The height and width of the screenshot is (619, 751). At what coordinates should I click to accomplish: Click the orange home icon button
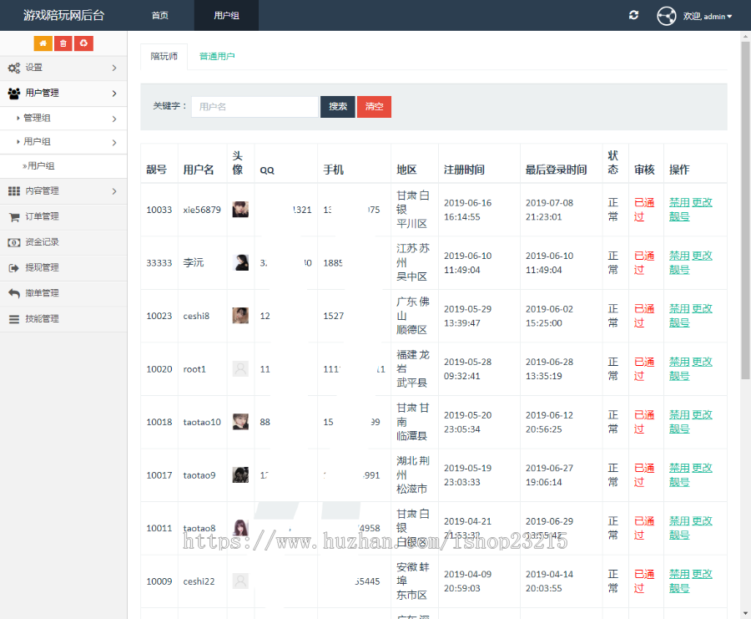(x=43, y=43)
